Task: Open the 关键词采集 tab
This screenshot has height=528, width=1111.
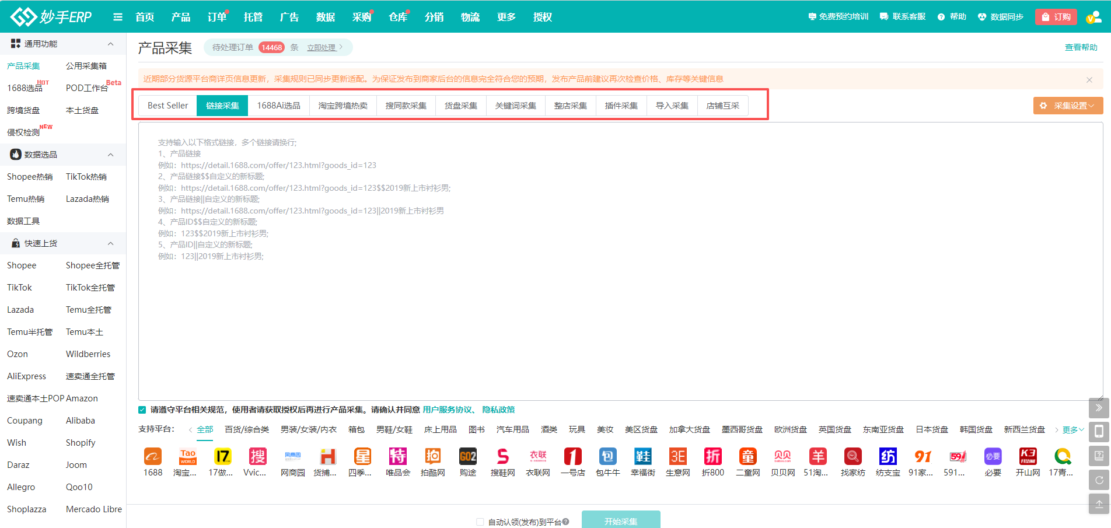Action: pyautogui.click(x=516, y=106)
